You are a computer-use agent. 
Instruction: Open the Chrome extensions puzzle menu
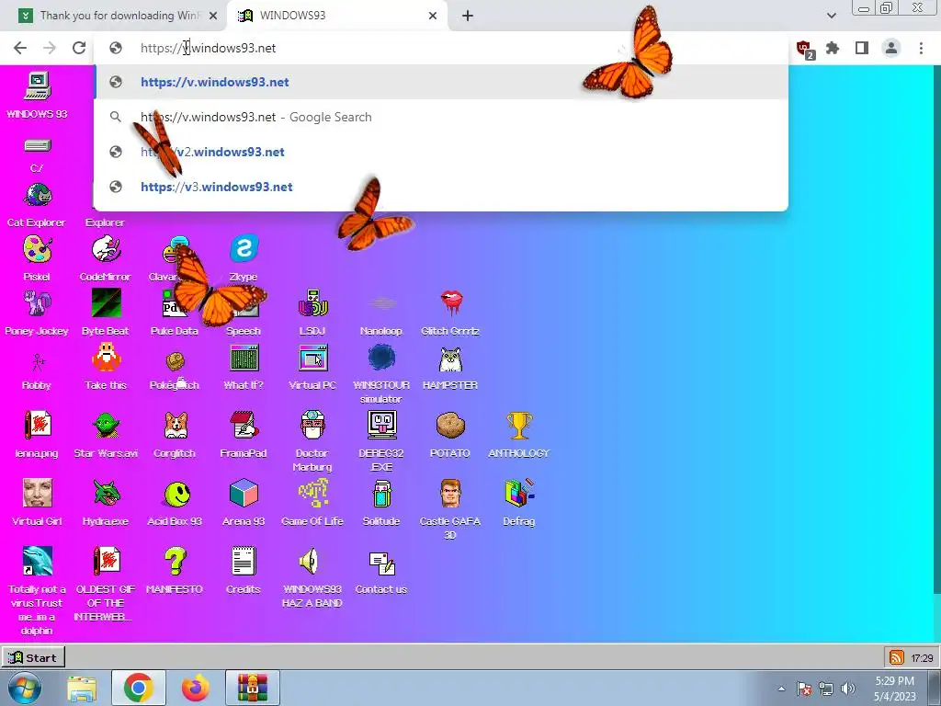833,48
